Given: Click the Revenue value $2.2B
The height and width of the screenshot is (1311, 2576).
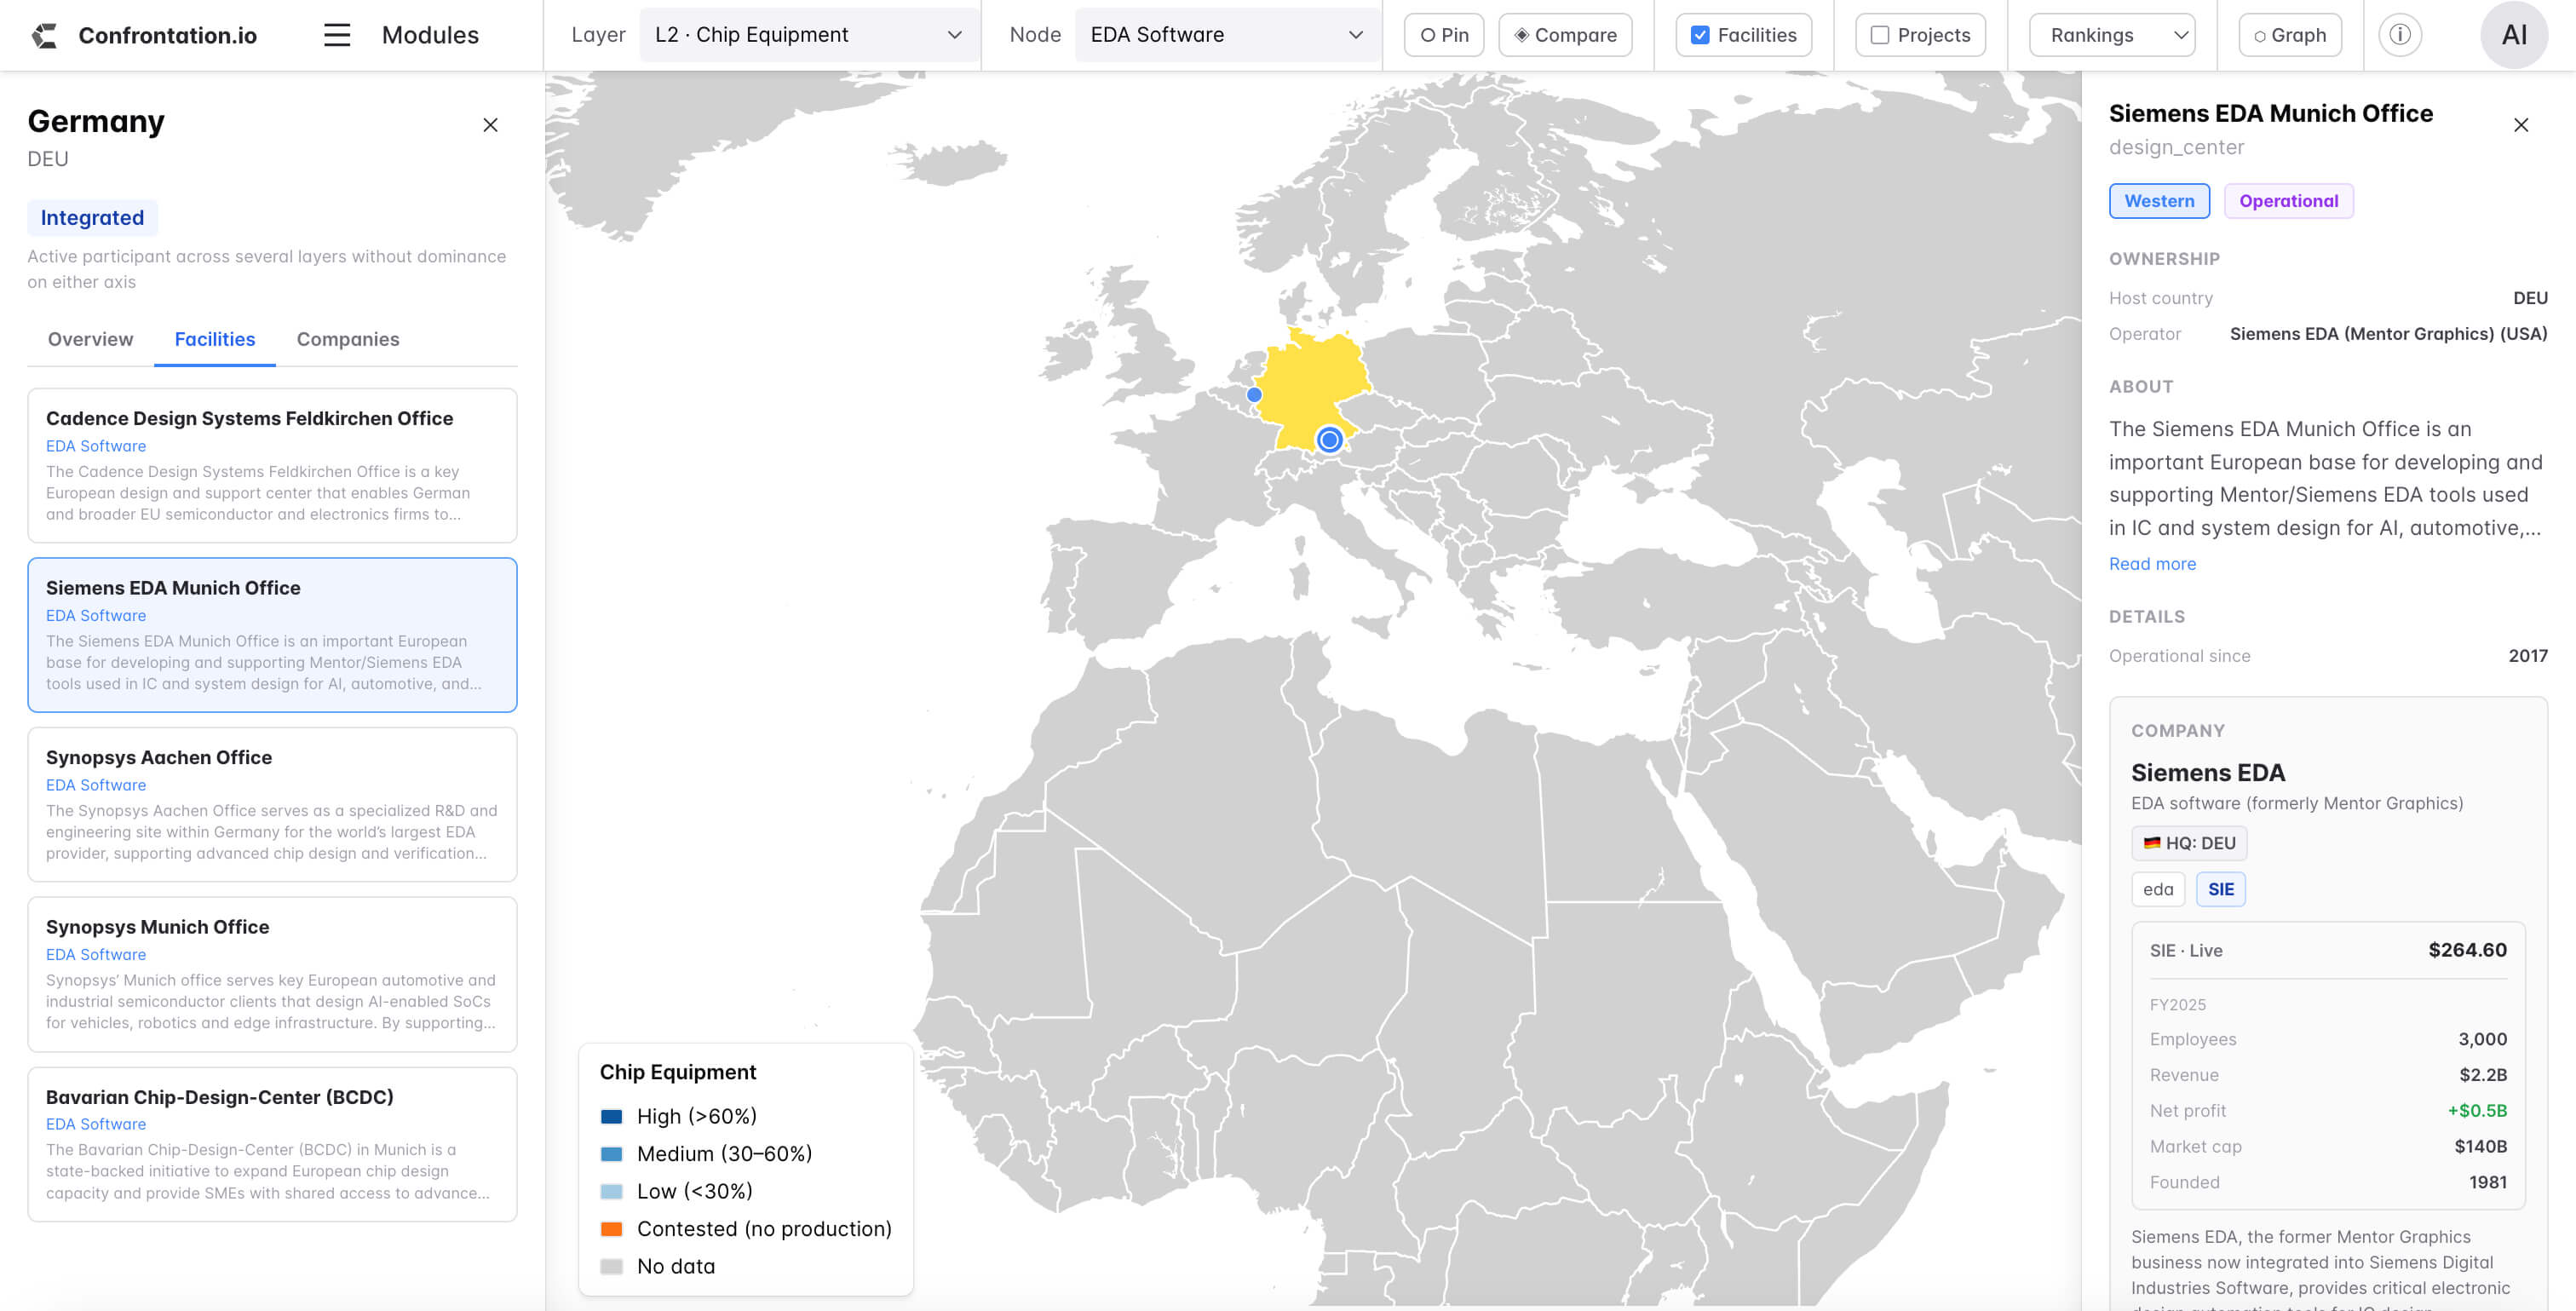Looking at the screenshot, I should [2483, 1075].
